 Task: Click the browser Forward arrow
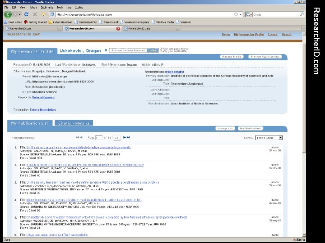(x=15, y=14)
